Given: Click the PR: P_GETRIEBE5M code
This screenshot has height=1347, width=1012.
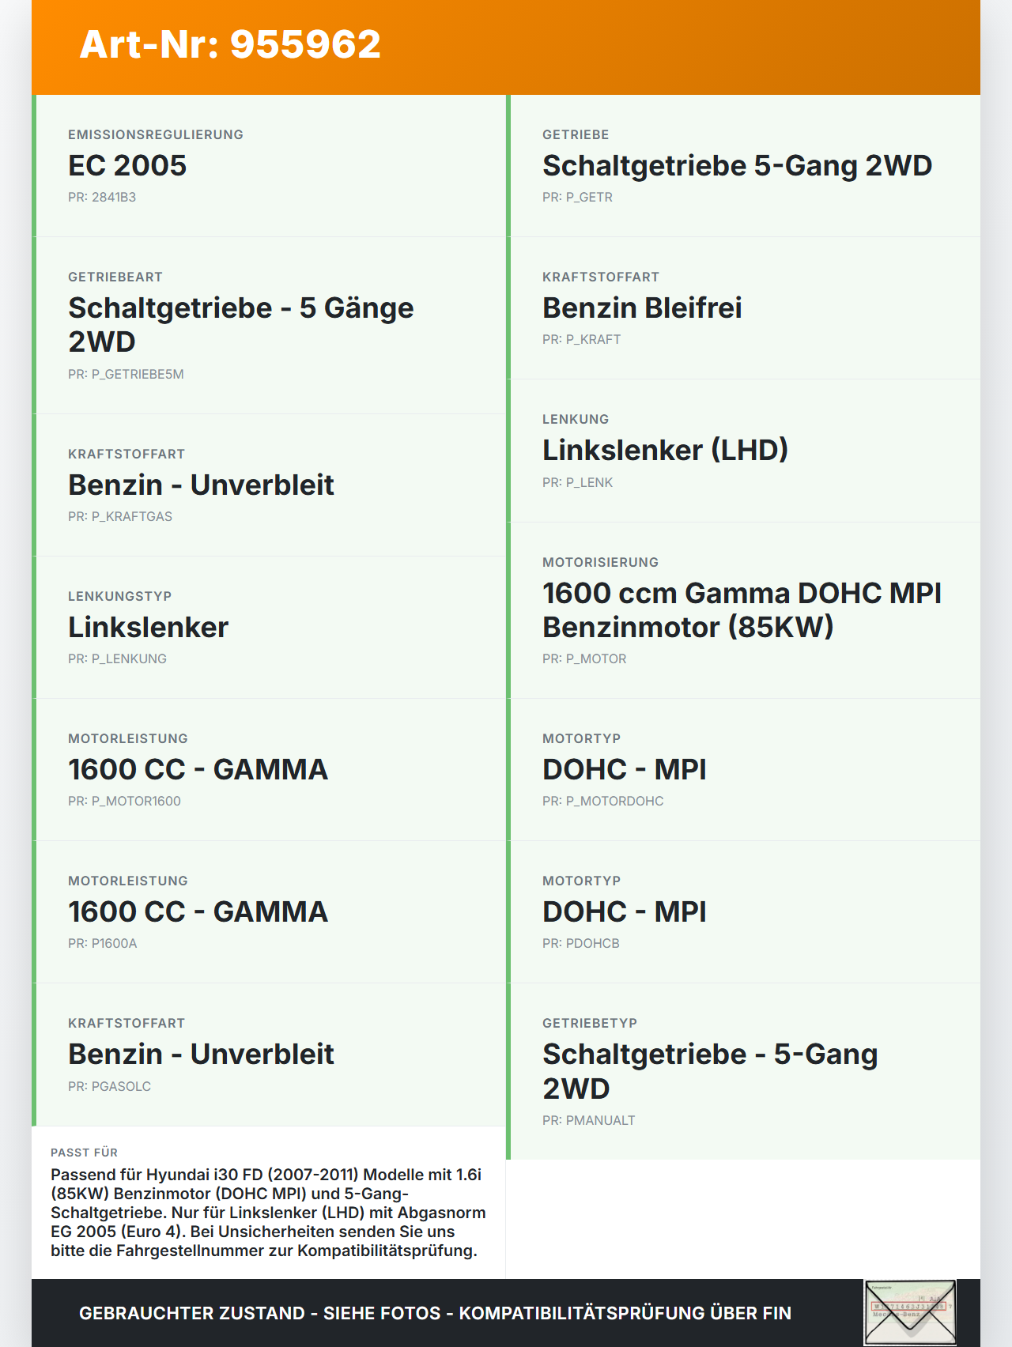Looking at the screenshot, I should (x=126, y=375).
